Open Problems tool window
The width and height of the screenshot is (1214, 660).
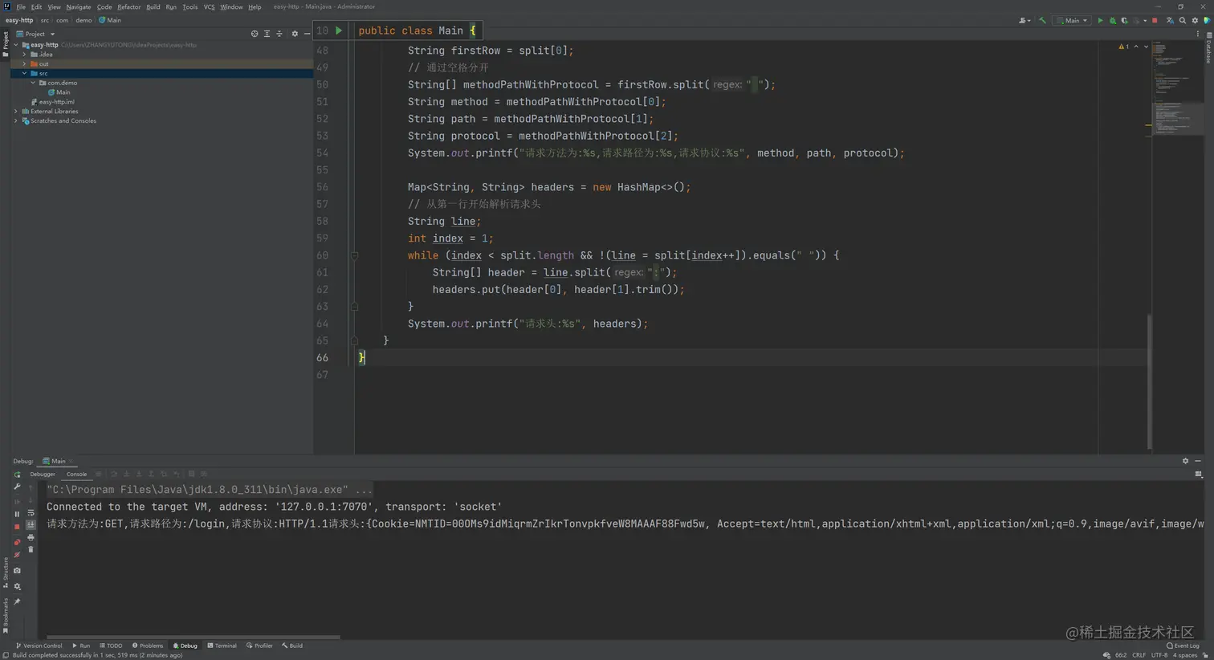click(148, 646)
